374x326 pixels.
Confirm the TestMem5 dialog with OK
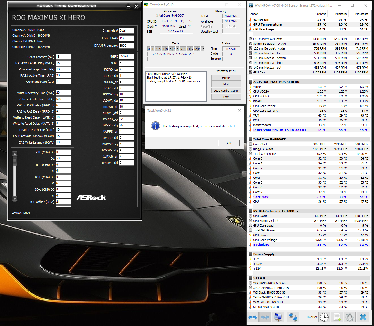pos(229,143)
